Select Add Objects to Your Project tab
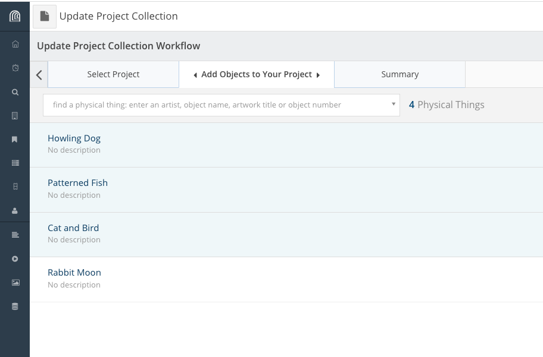 tap(257, 74)
